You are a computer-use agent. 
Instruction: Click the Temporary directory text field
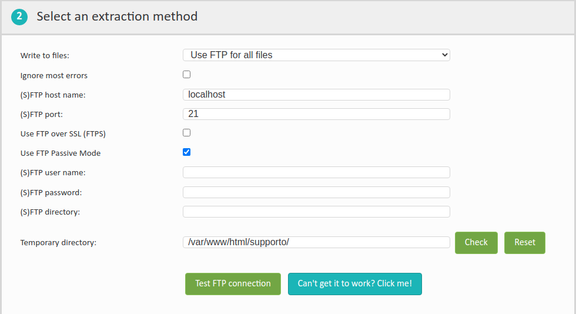point(316,242)
